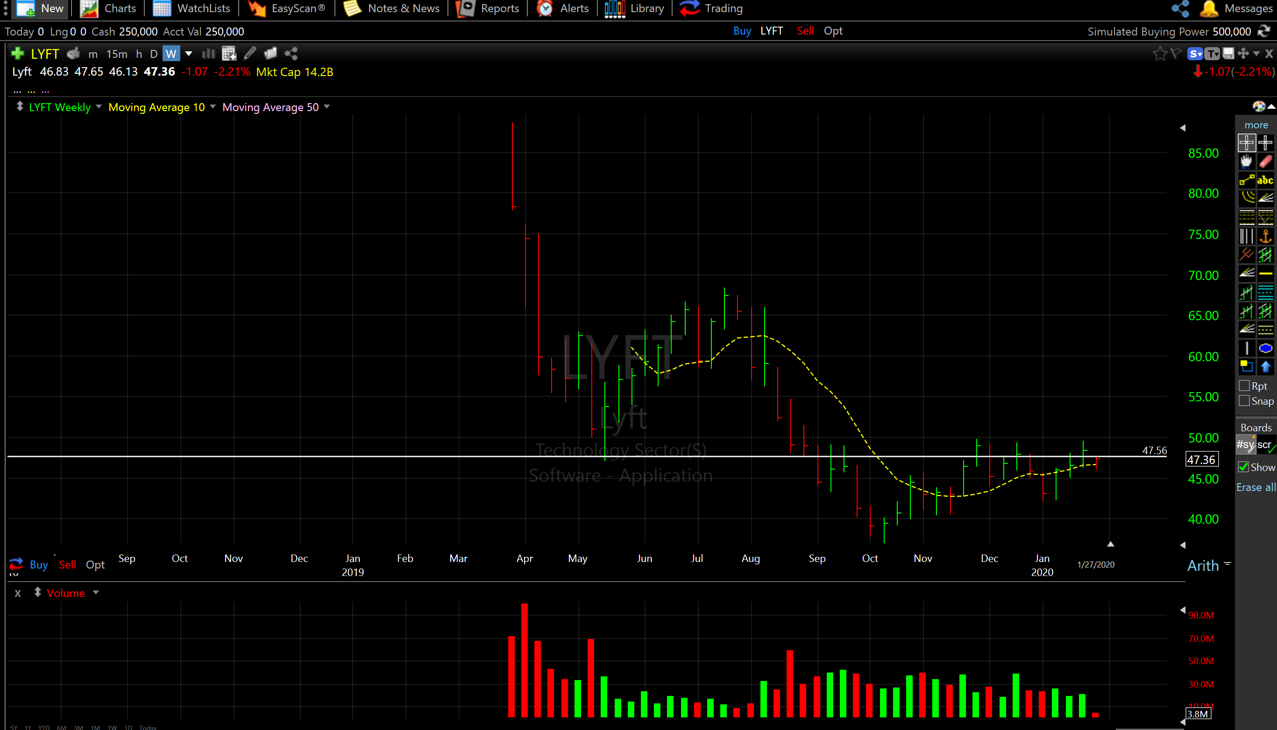Switch to the hourly h timeframe

coord(139,54)
